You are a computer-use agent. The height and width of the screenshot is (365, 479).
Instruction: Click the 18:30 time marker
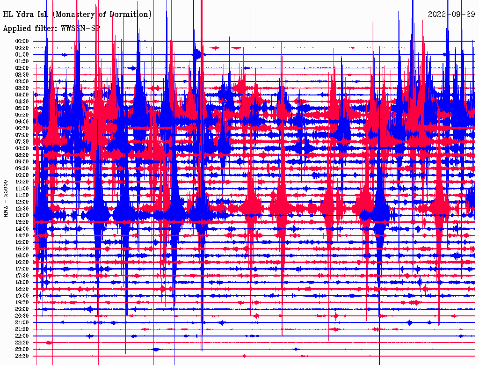click(22, 289)
